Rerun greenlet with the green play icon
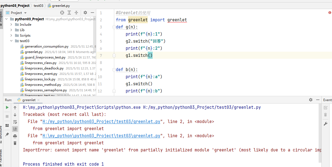This screenshot has width=332, height=167. click(x=7, y=108)
